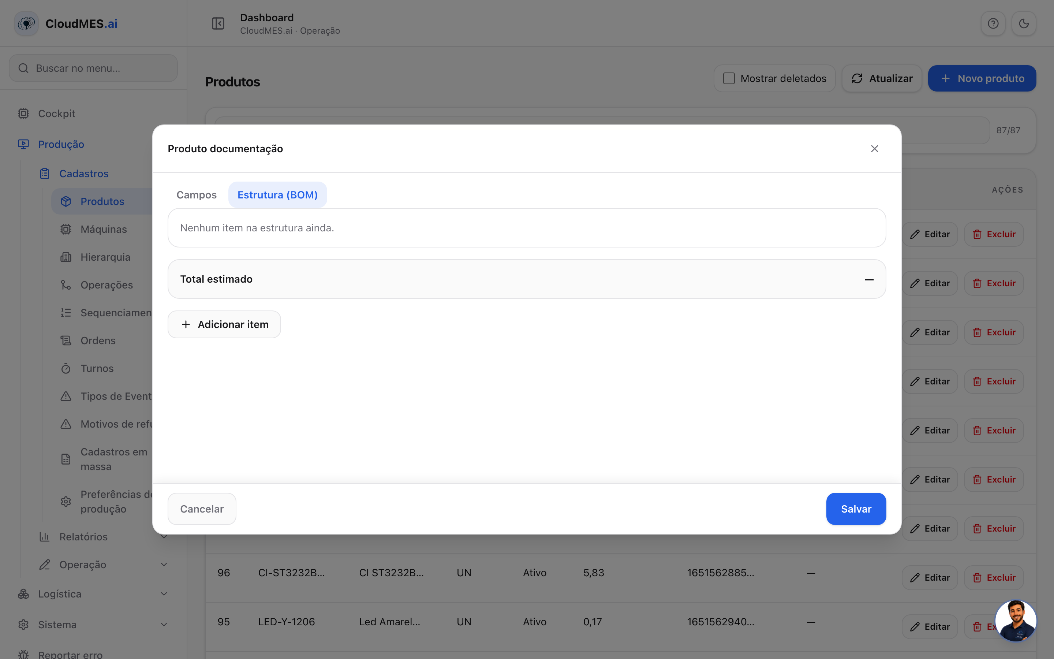Focus the Buscar no menu search field
Screen dimensions: 1054x659
[x=93, y=68]
